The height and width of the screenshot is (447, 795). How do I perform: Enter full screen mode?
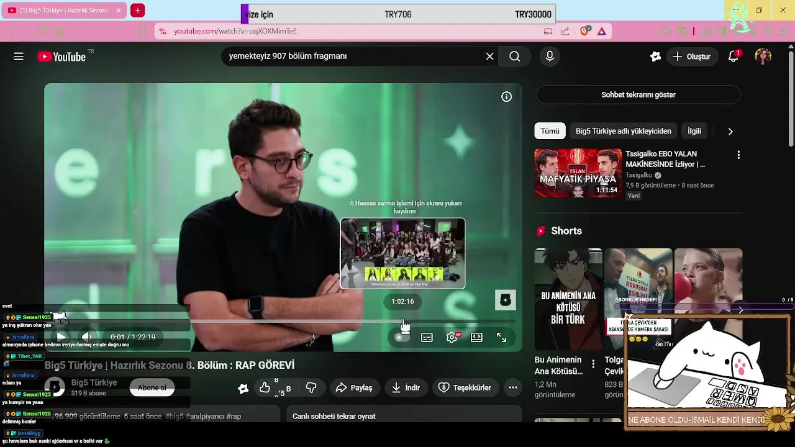coord(501,337)
